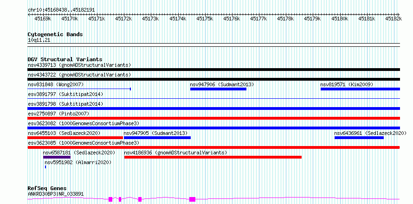Click the 45182k ruler tick label
Viewport: 413px width, 204px height.
(394, 19)
